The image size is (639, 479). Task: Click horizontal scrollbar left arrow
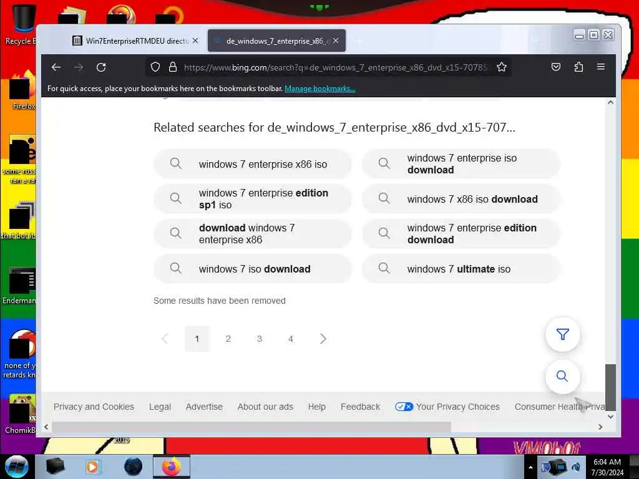tap(46, 427)
